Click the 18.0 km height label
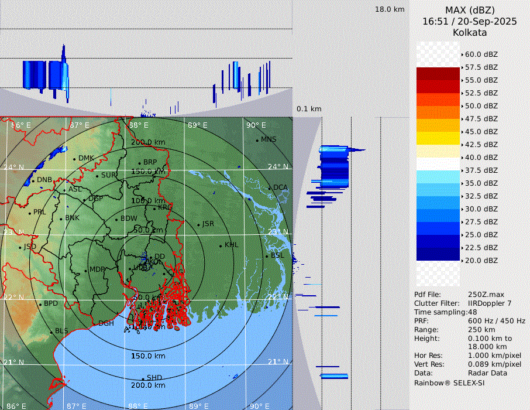This screenshot has height=410, width=530. coord(390,9)
